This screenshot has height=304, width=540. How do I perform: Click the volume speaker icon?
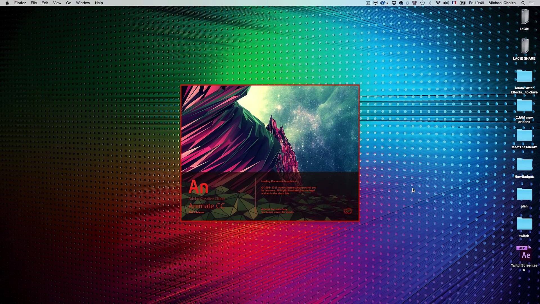pos(446,3)
